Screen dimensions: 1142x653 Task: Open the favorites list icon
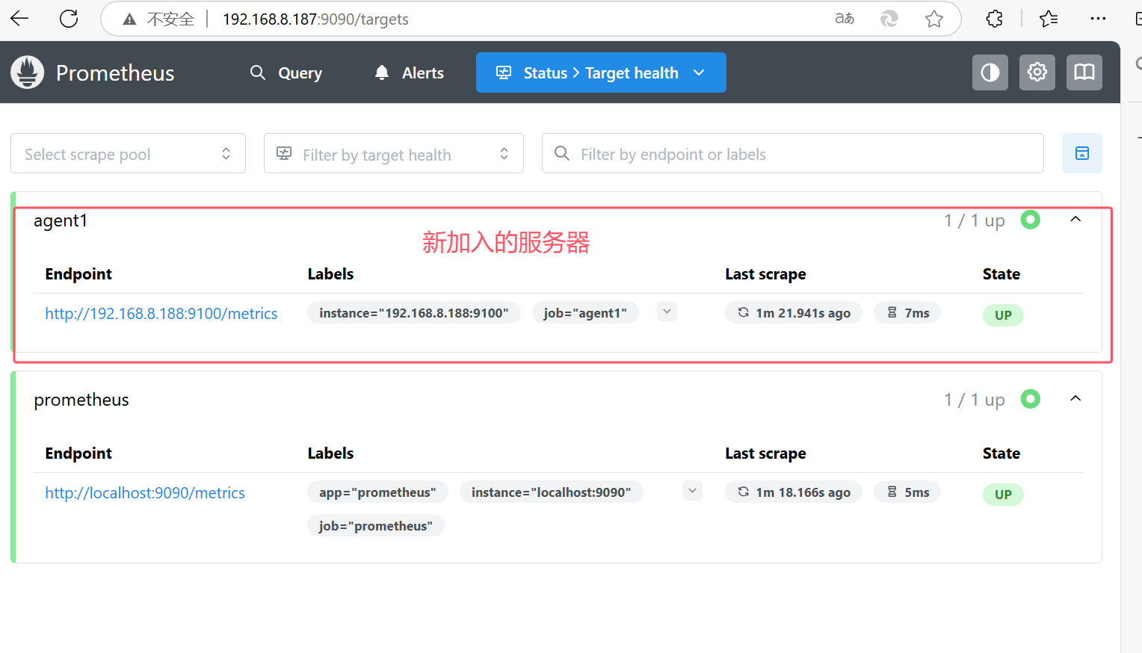point(1049,19)
